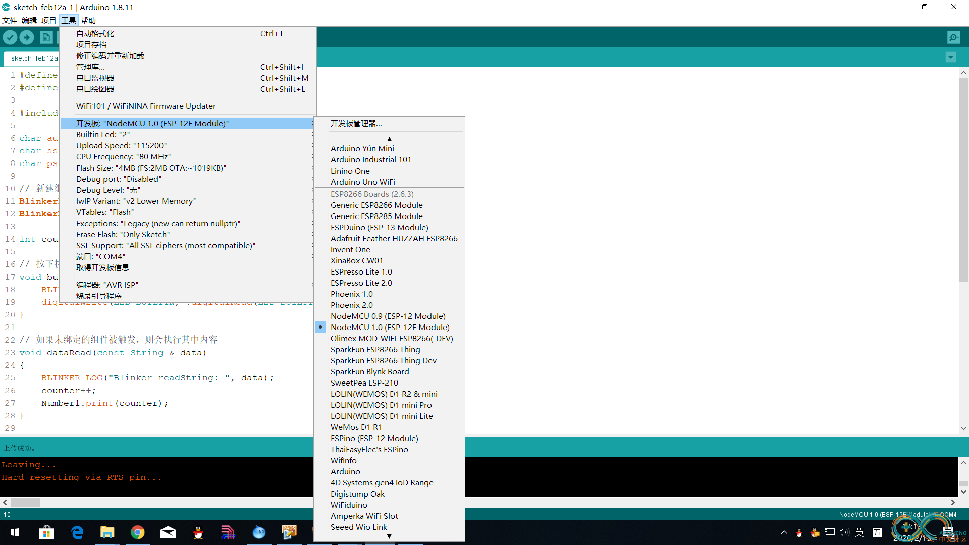
Task: Open File Explorer from taskbar
Action: point(107,532)
